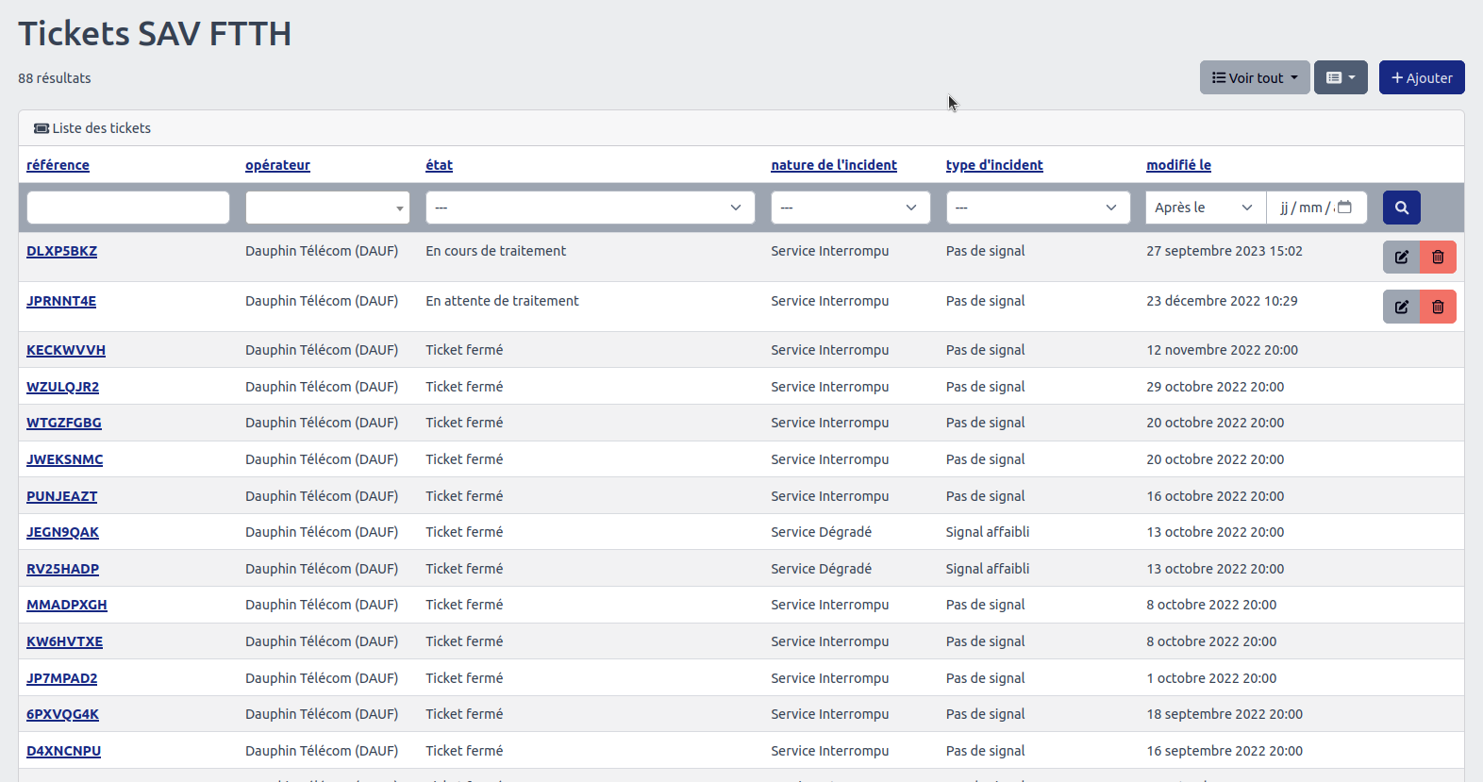Open the calendar picker in date filter
Viewport: 1483px width, 782px height.
1344,208
